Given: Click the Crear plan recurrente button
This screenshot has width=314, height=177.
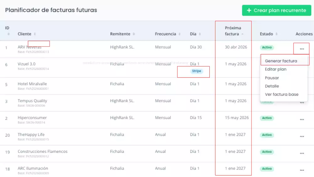Looking at the screenshot, I should point(277,10).
